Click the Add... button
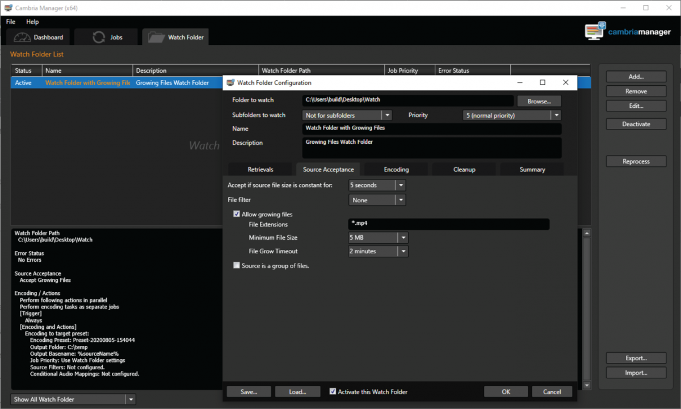Viewport: 681px width, 409px height. click(x=636, y=77)
